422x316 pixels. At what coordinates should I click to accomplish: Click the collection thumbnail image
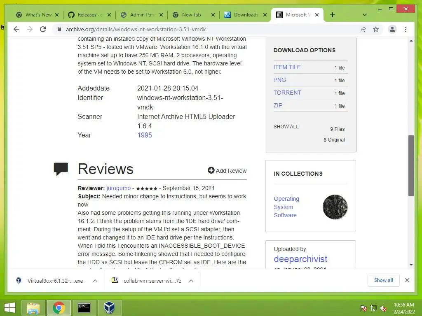(335, 207)
